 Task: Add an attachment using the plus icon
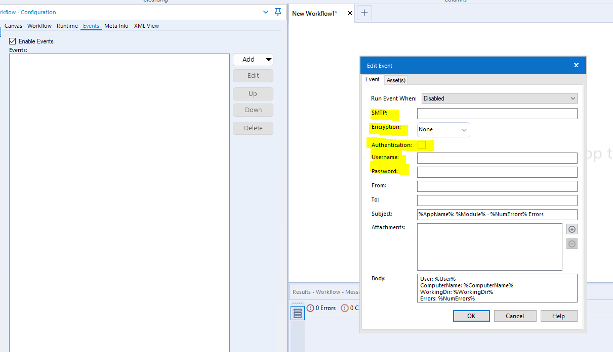pos(571,229)
